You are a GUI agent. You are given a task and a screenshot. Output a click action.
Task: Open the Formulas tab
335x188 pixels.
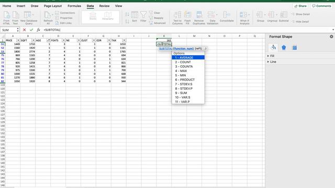(x=74, y=6)
